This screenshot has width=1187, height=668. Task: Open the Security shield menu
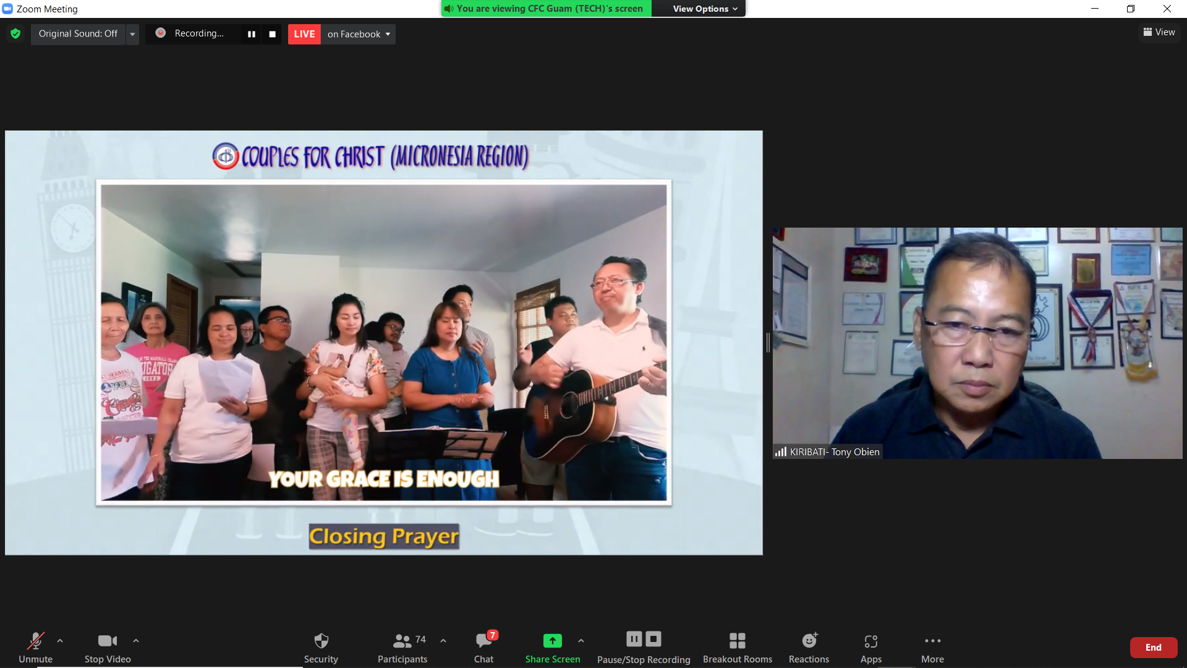[321, 647]
